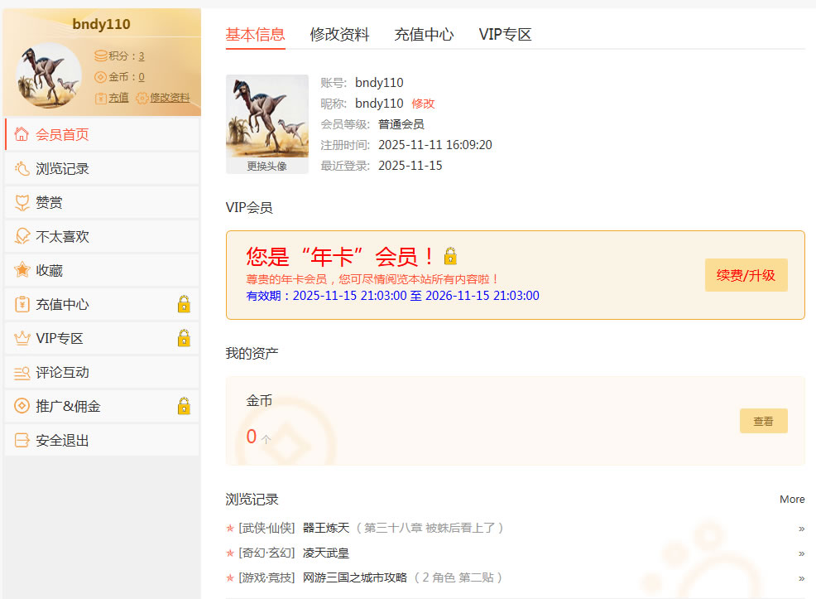Image resolution: width=816 pixels, height=599 pixels.
Task: Switch to the 修改资料 tab
Action: [339, 35]
